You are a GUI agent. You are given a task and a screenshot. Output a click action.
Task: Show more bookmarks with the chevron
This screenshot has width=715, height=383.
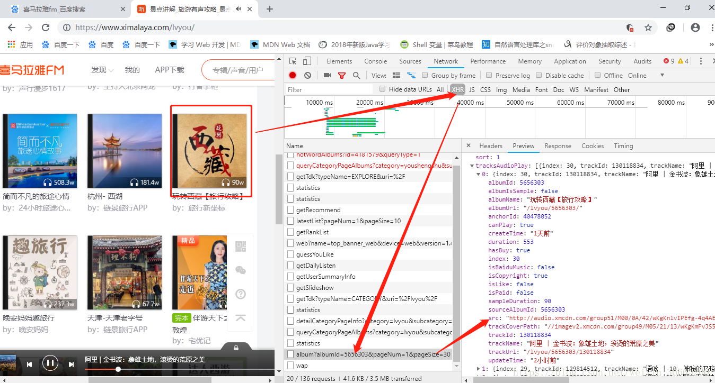coord(711,44)
